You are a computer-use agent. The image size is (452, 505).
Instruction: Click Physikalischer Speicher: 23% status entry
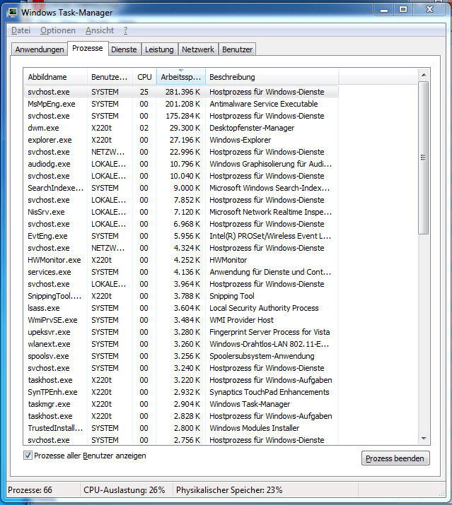tap(229, 490)
